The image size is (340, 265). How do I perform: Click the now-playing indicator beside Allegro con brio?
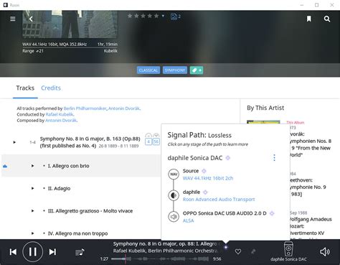pyautogui.click(x=5, y=166)
